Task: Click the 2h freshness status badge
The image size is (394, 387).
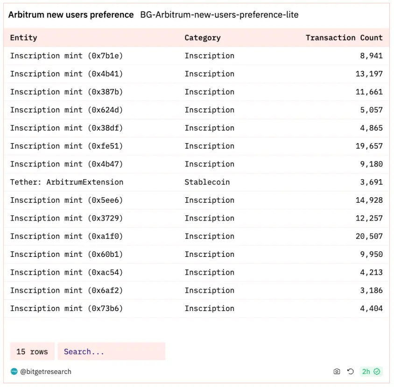Action: click(x=371, y=372)
